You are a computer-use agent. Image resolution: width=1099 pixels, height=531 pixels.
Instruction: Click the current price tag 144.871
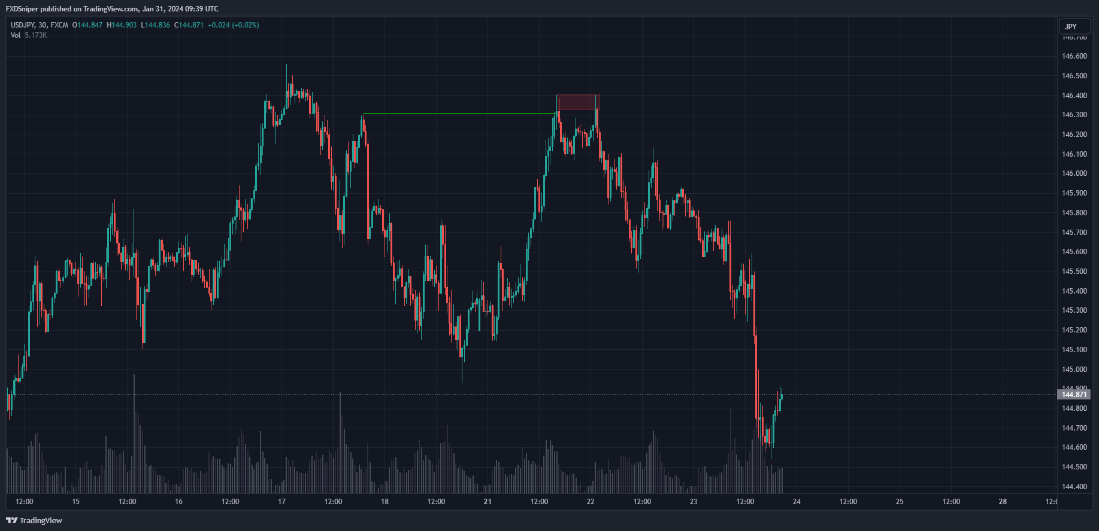[1074, 395]
